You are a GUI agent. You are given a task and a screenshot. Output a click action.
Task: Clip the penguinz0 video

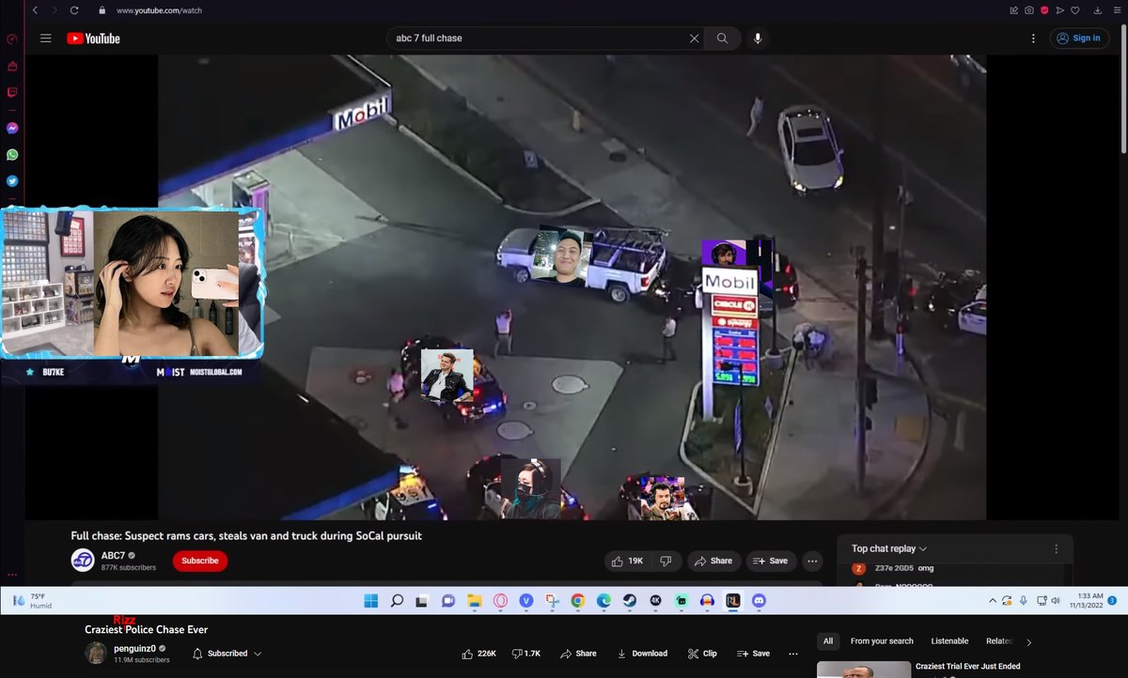coord(702,654)
